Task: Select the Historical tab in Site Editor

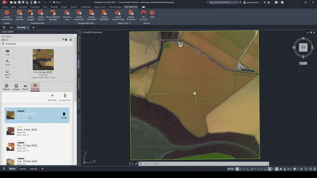Action: click(35, 87)
